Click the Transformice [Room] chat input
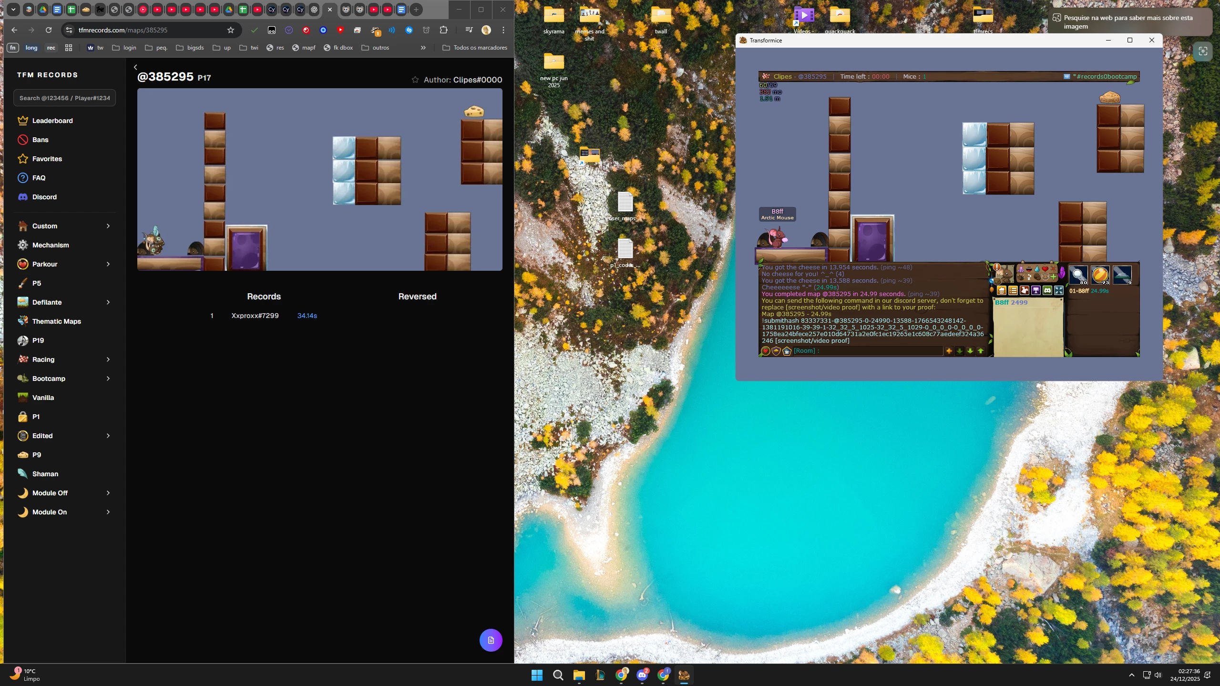Viewport: 1220px width, 686px height. coord(868,351)
